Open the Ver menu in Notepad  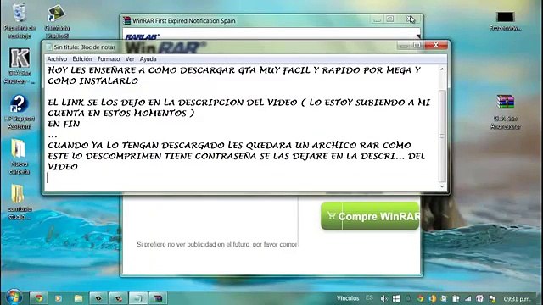[x=130, y=59]
